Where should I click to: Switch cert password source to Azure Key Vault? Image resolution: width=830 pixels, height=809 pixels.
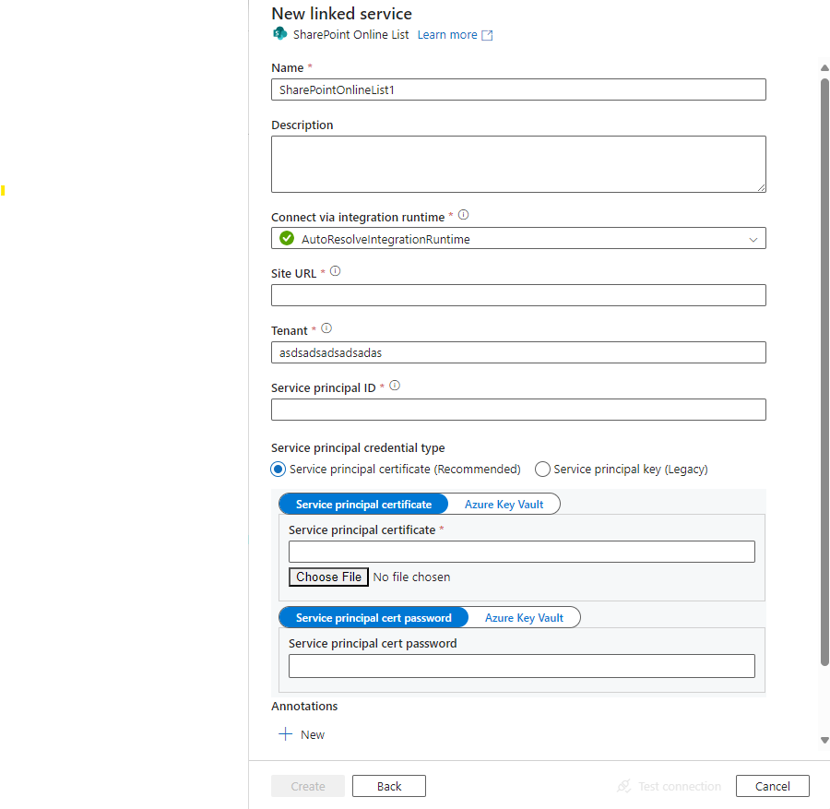point(524,617)
